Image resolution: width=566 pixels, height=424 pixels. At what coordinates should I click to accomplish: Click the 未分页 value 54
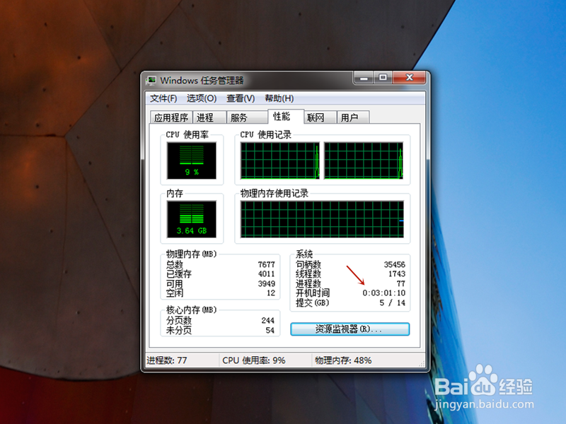(x=270, y=330)
